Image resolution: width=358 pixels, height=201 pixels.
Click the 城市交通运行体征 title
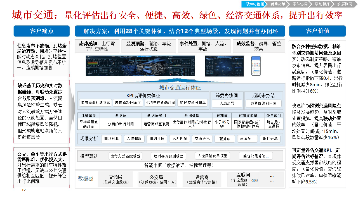180,88
